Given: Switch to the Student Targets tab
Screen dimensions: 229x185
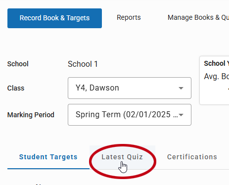Looking at the screenshot, I should tap(48, 157).
